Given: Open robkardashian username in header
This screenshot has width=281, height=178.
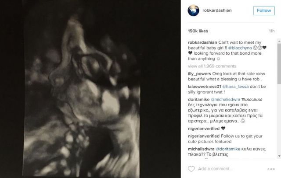Looking at the screenshot, I should click(217, 10).
